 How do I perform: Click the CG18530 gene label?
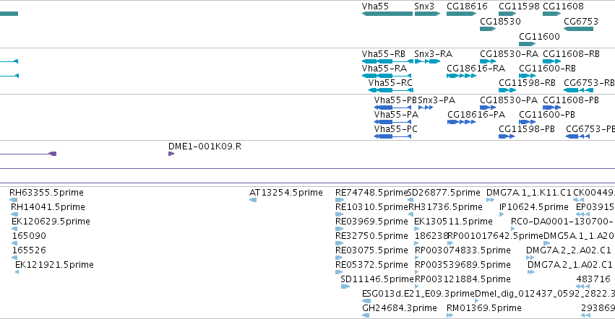(500, 21)
